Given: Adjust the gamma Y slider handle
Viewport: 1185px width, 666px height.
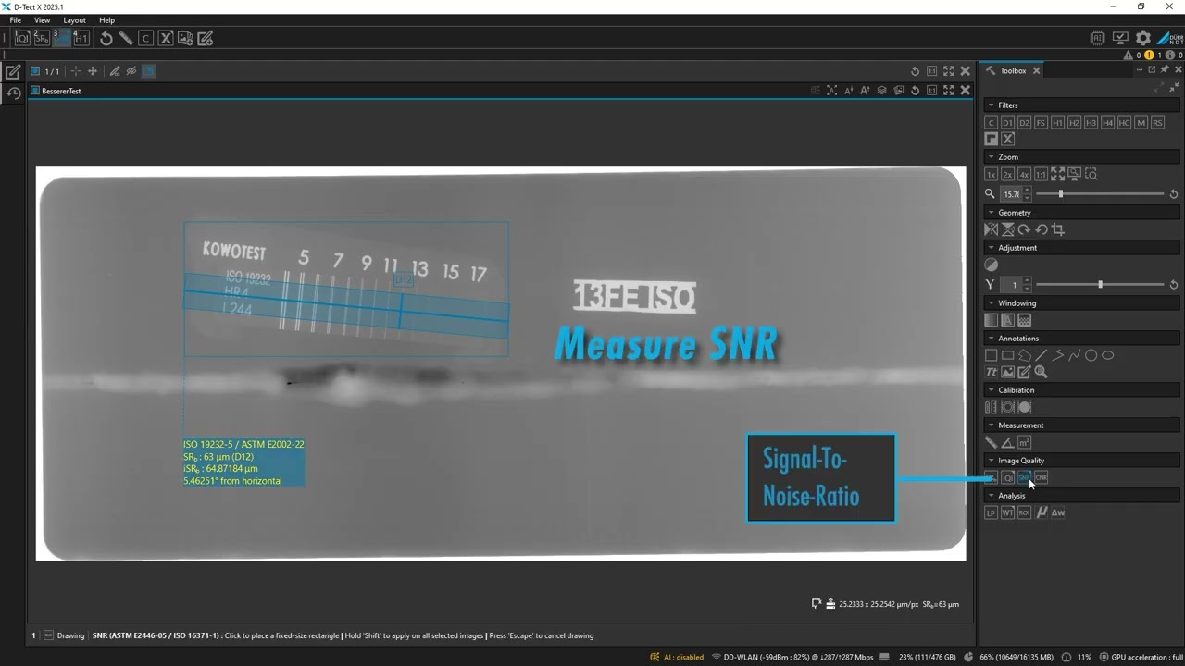Looking at the screenshot, I should 1101,285.
